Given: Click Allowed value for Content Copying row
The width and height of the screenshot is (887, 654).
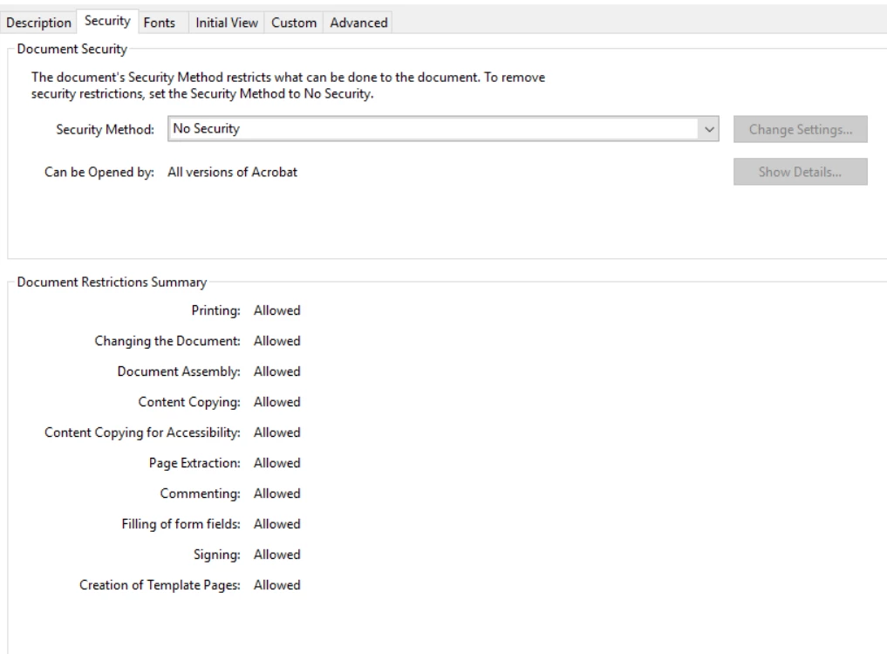Looking at the screenshot, I should [276, 402].
